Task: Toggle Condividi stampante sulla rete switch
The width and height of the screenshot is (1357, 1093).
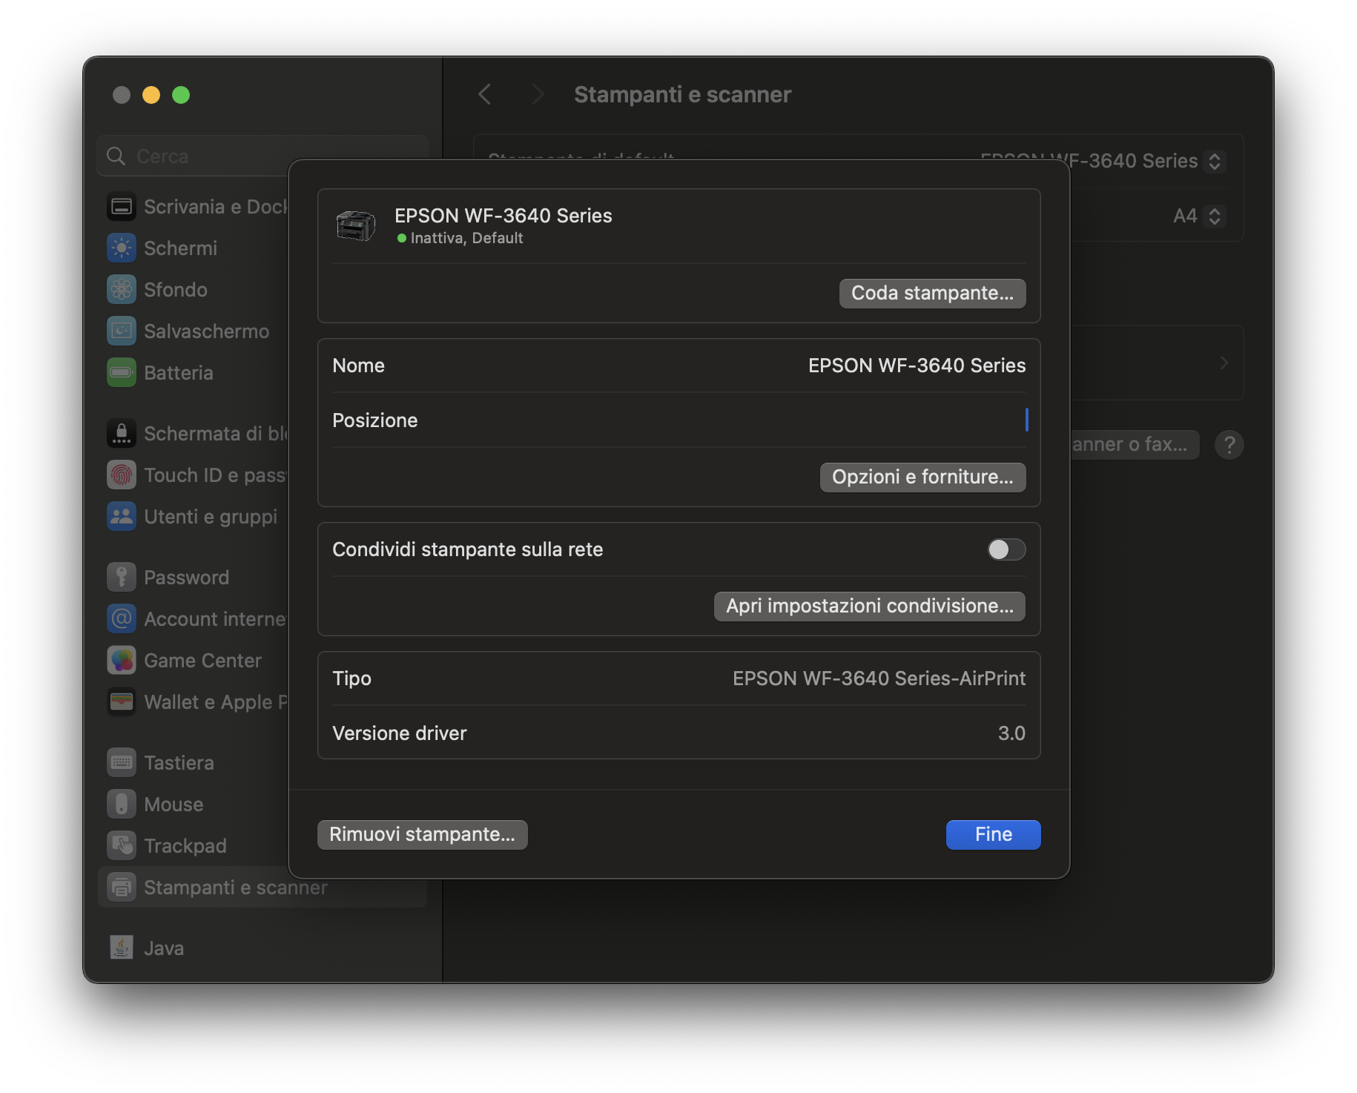Action: 1006,549
